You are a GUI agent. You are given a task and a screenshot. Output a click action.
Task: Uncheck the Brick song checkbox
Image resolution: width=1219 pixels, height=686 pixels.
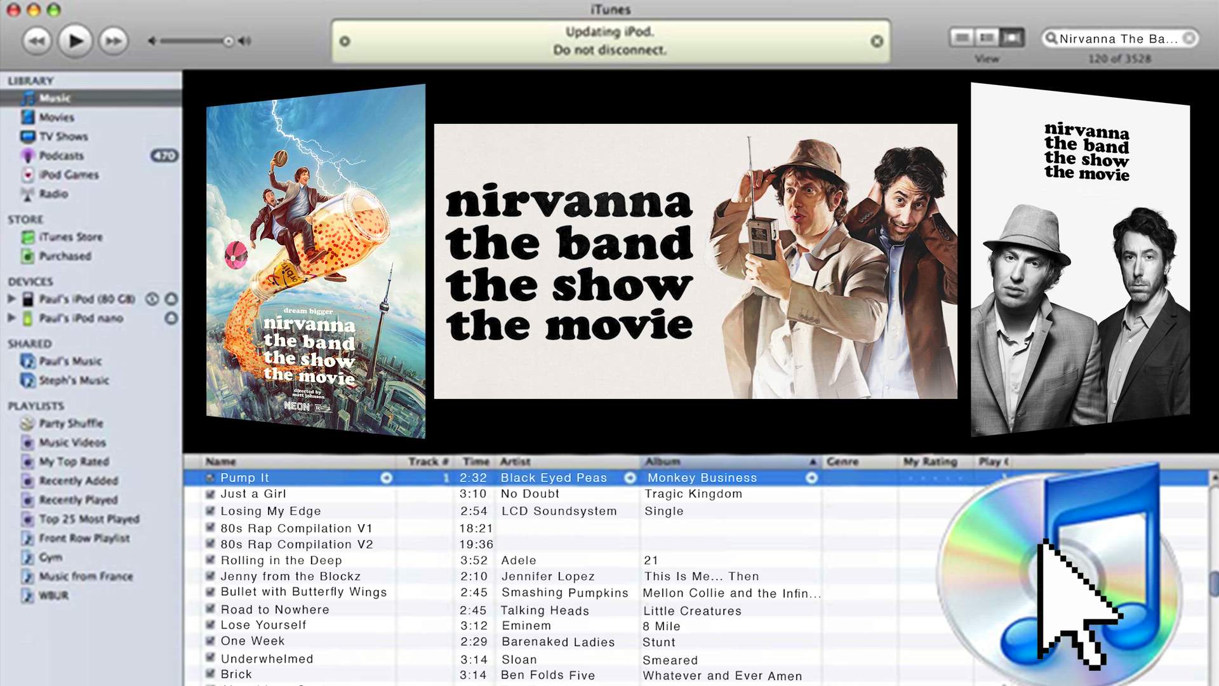tap(210, 674)
